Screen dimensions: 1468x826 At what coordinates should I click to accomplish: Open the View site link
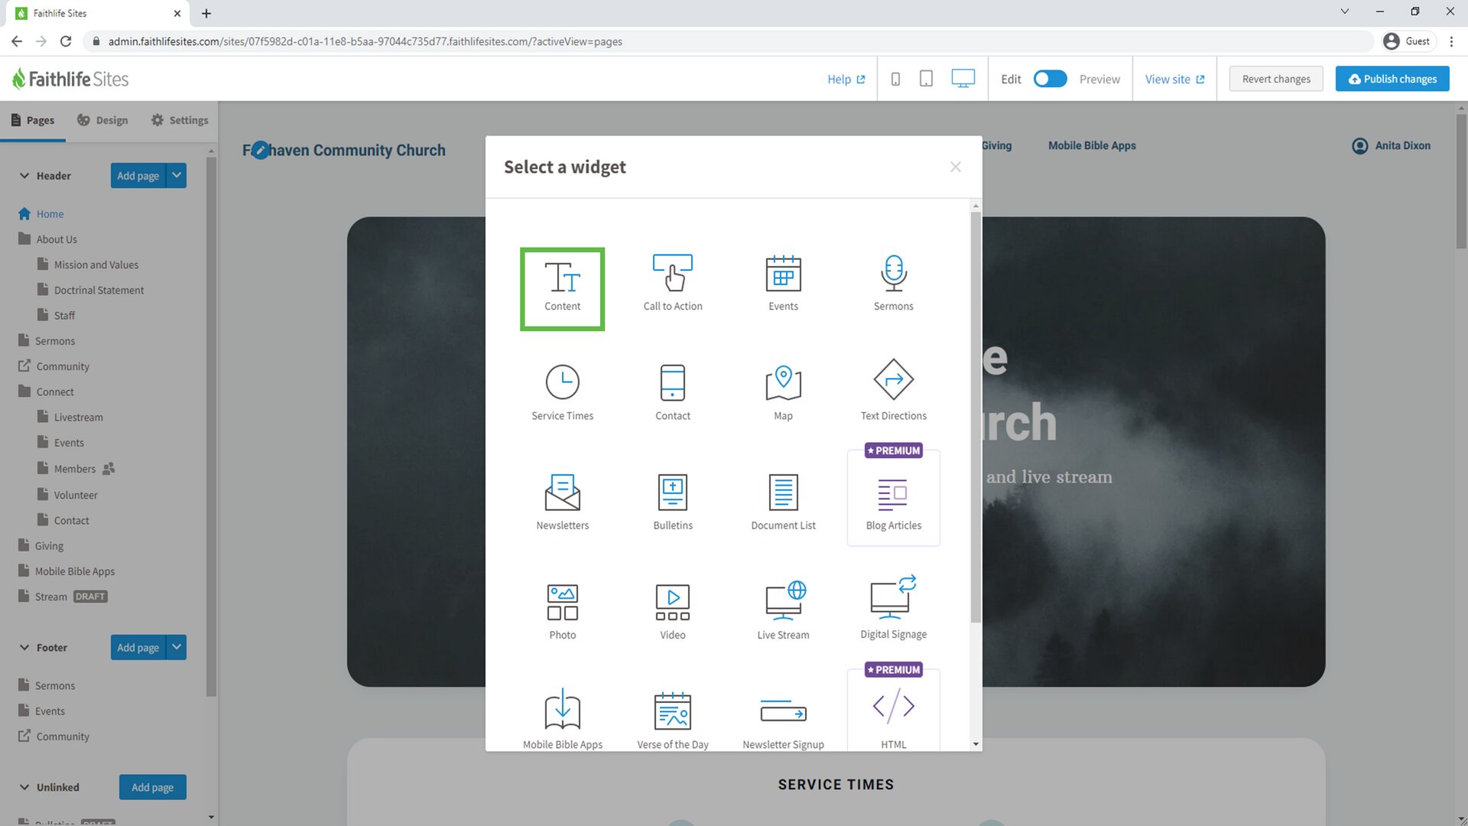point(1174,79)
